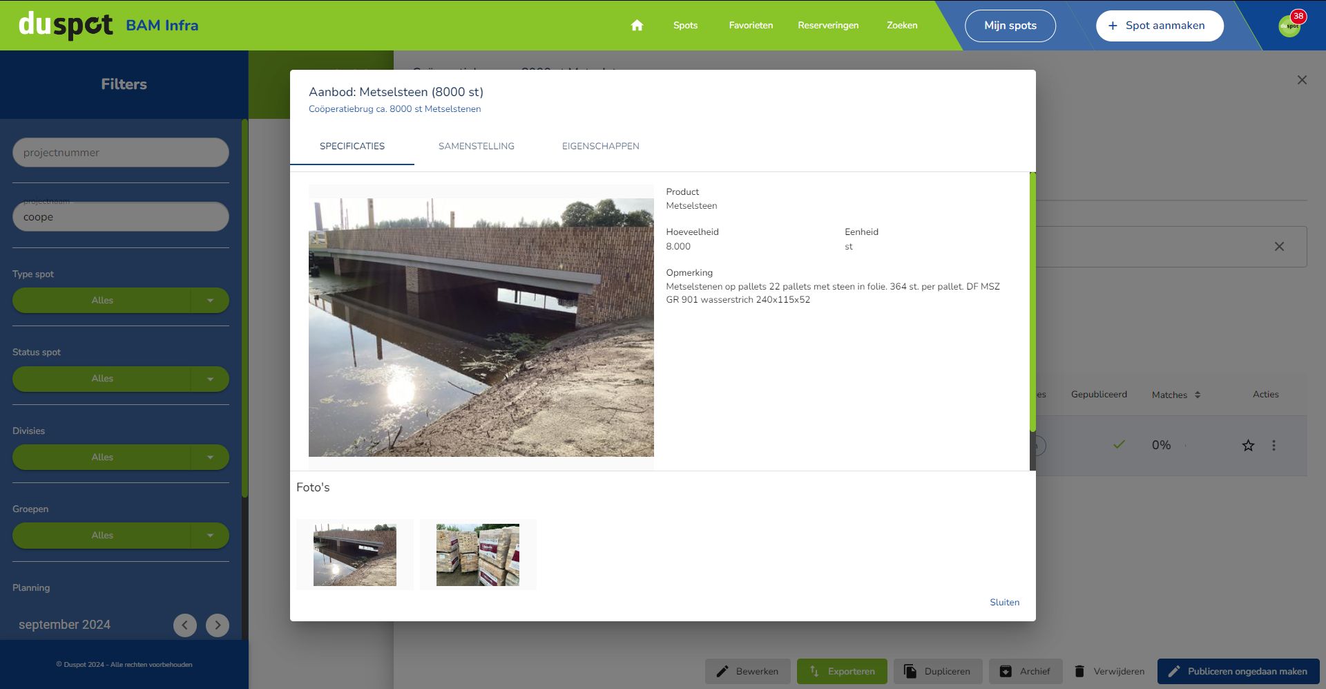
Task: Clear the search field with the X icon
Action: coord(1279,247)
